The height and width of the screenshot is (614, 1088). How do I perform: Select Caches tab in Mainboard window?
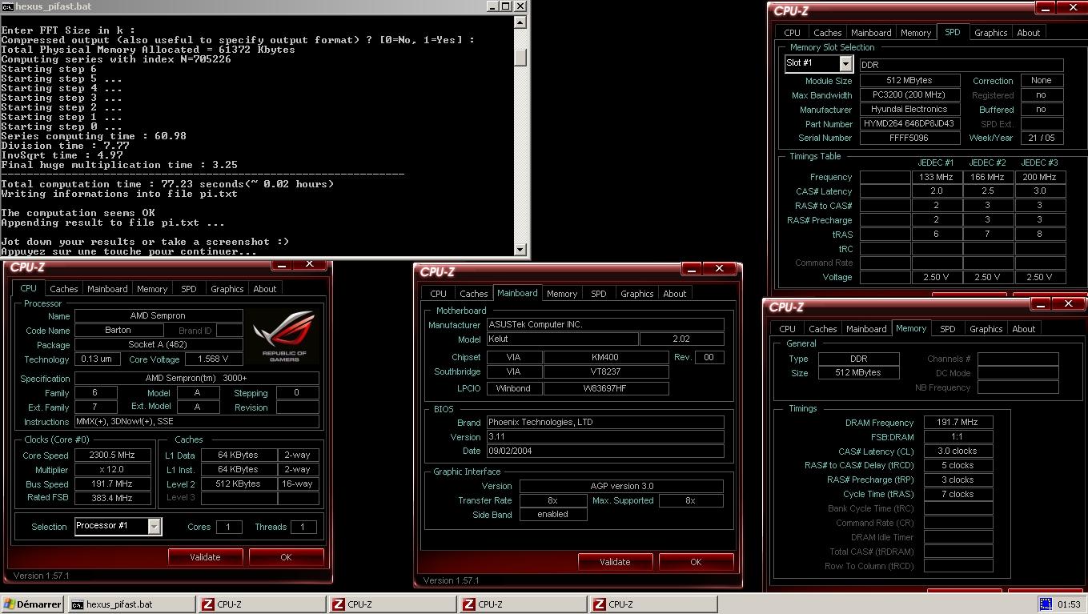473,294
